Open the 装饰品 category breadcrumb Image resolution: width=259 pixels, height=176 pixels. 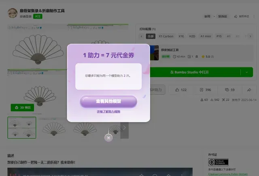[x=222, y=16]
